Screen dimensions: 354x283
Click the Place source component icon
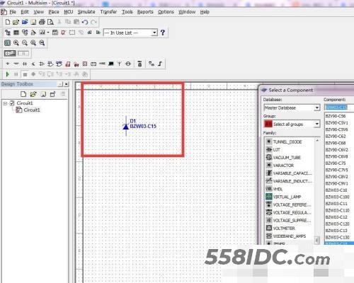(8, 64)
